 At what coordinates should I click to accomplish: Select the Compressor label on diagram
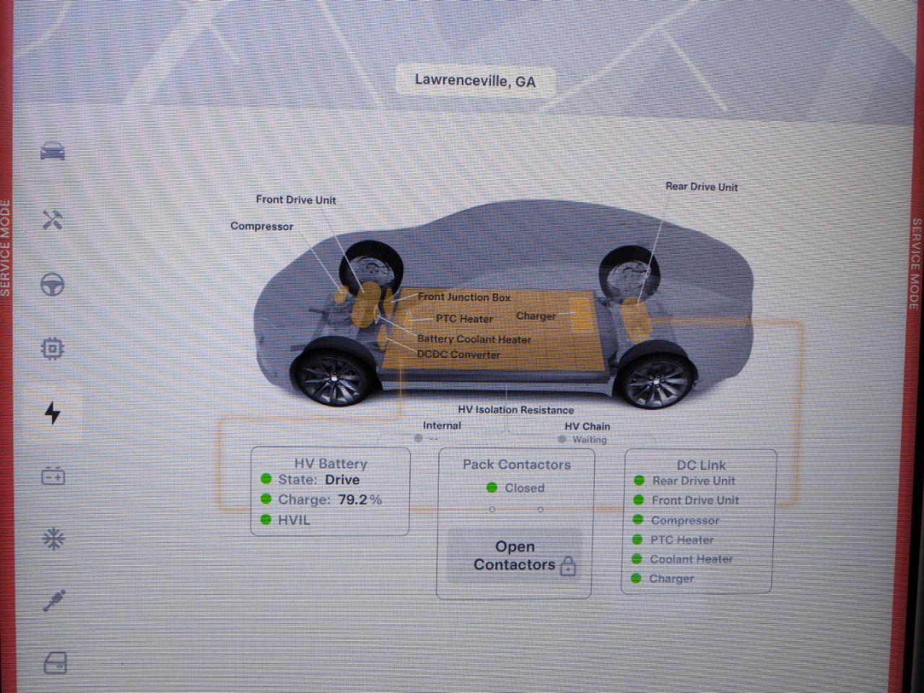[x=261, y=226]
